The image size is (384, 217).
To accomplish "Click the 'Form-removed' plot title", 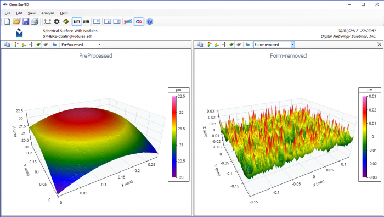I will pyautogui.click(x=288, y=55).
